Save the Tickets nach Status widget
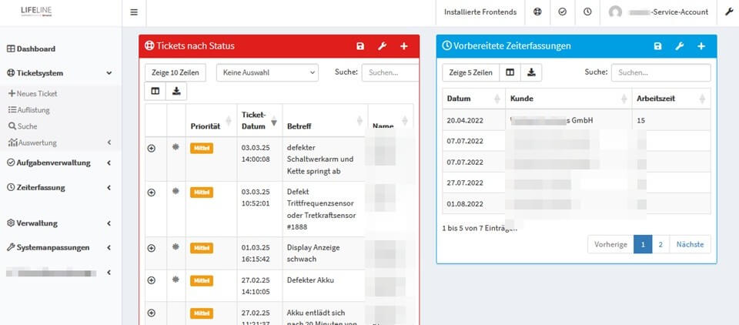Screen dimensions: 739x325 (x=360, y=45)
